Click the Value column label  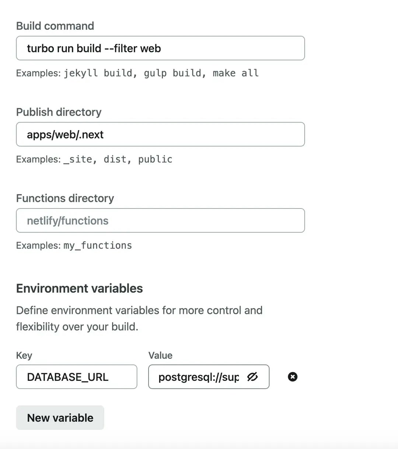point(160,355)
